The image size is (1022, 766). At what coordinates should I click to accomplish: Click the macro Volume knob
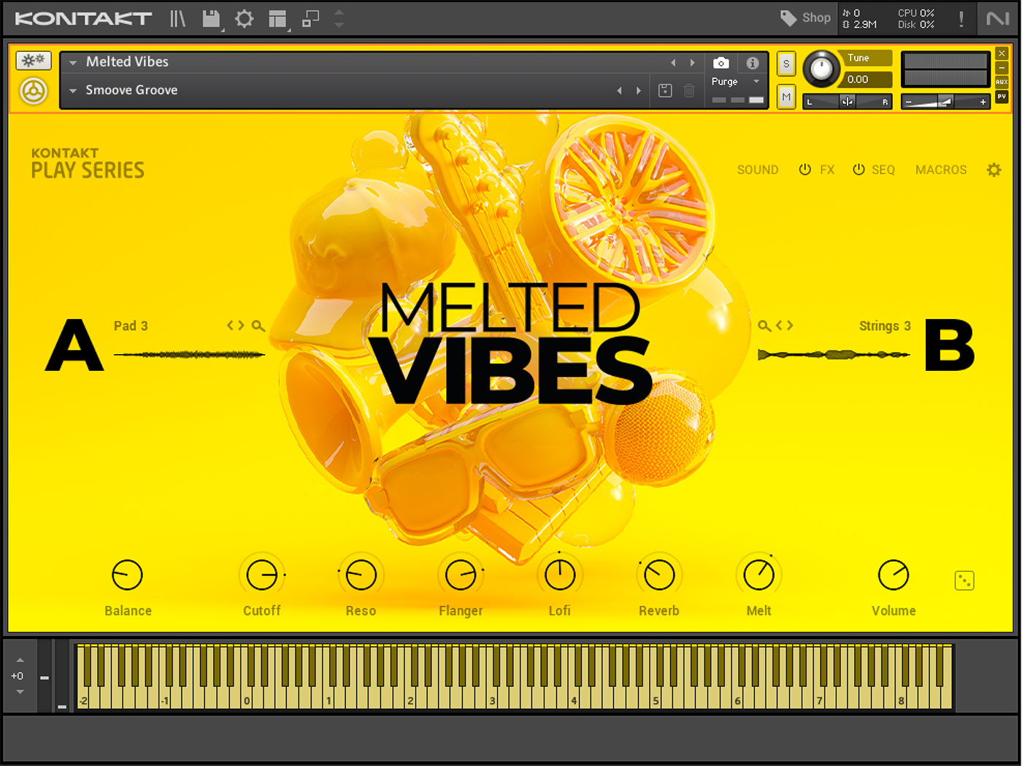point(894,575)
